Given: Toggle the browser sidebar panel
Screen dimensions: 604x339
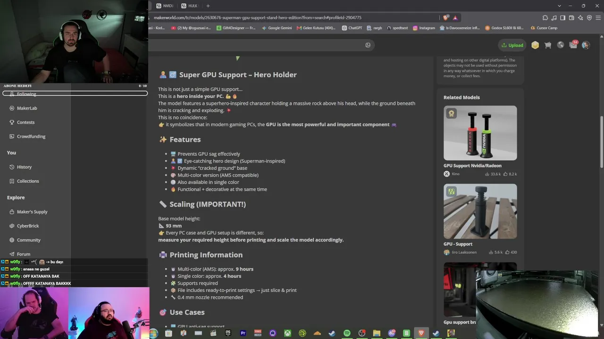Looking at the screenshot, I should click(563, 17).
